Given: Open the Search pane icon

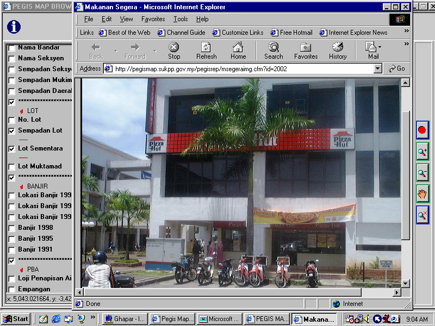Looking at the screenshot, I should pos(274,51).
